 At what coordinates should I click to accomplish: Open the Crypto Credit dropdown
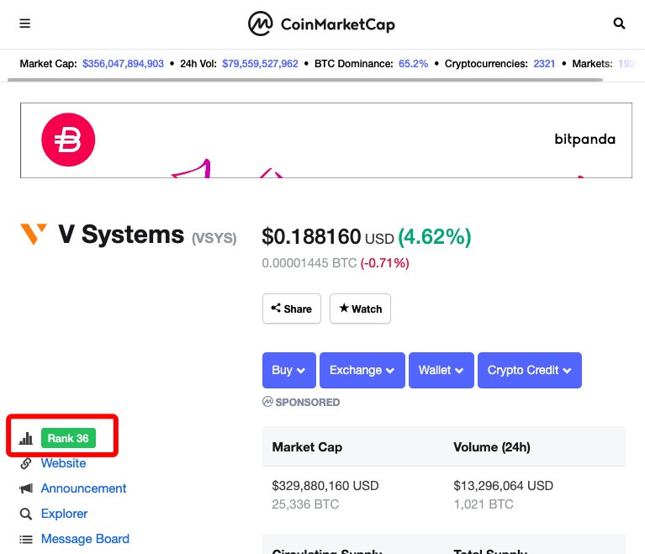(x=530, y=370)
